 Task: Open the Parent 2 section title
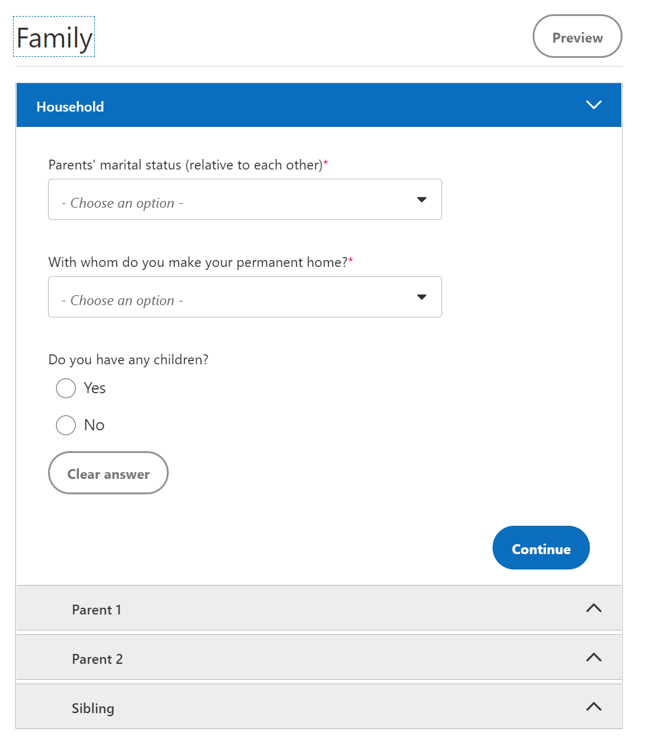click(x=97, y=659)
